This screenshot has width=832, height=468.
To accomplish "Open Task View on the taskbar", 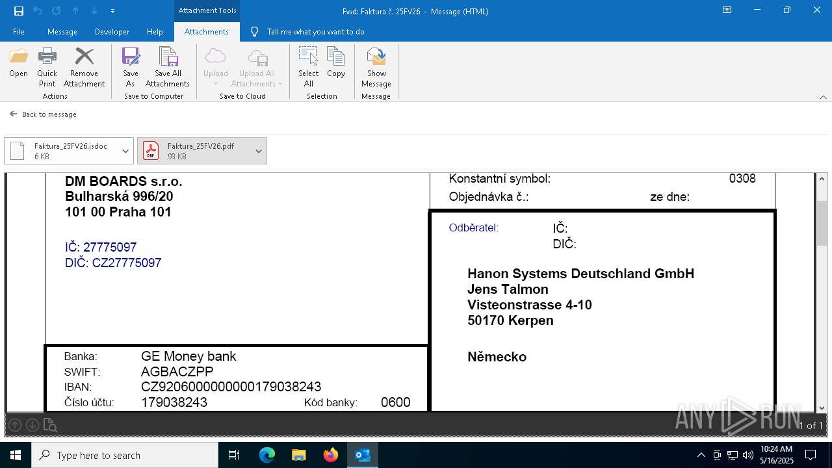I will [234, 455].
